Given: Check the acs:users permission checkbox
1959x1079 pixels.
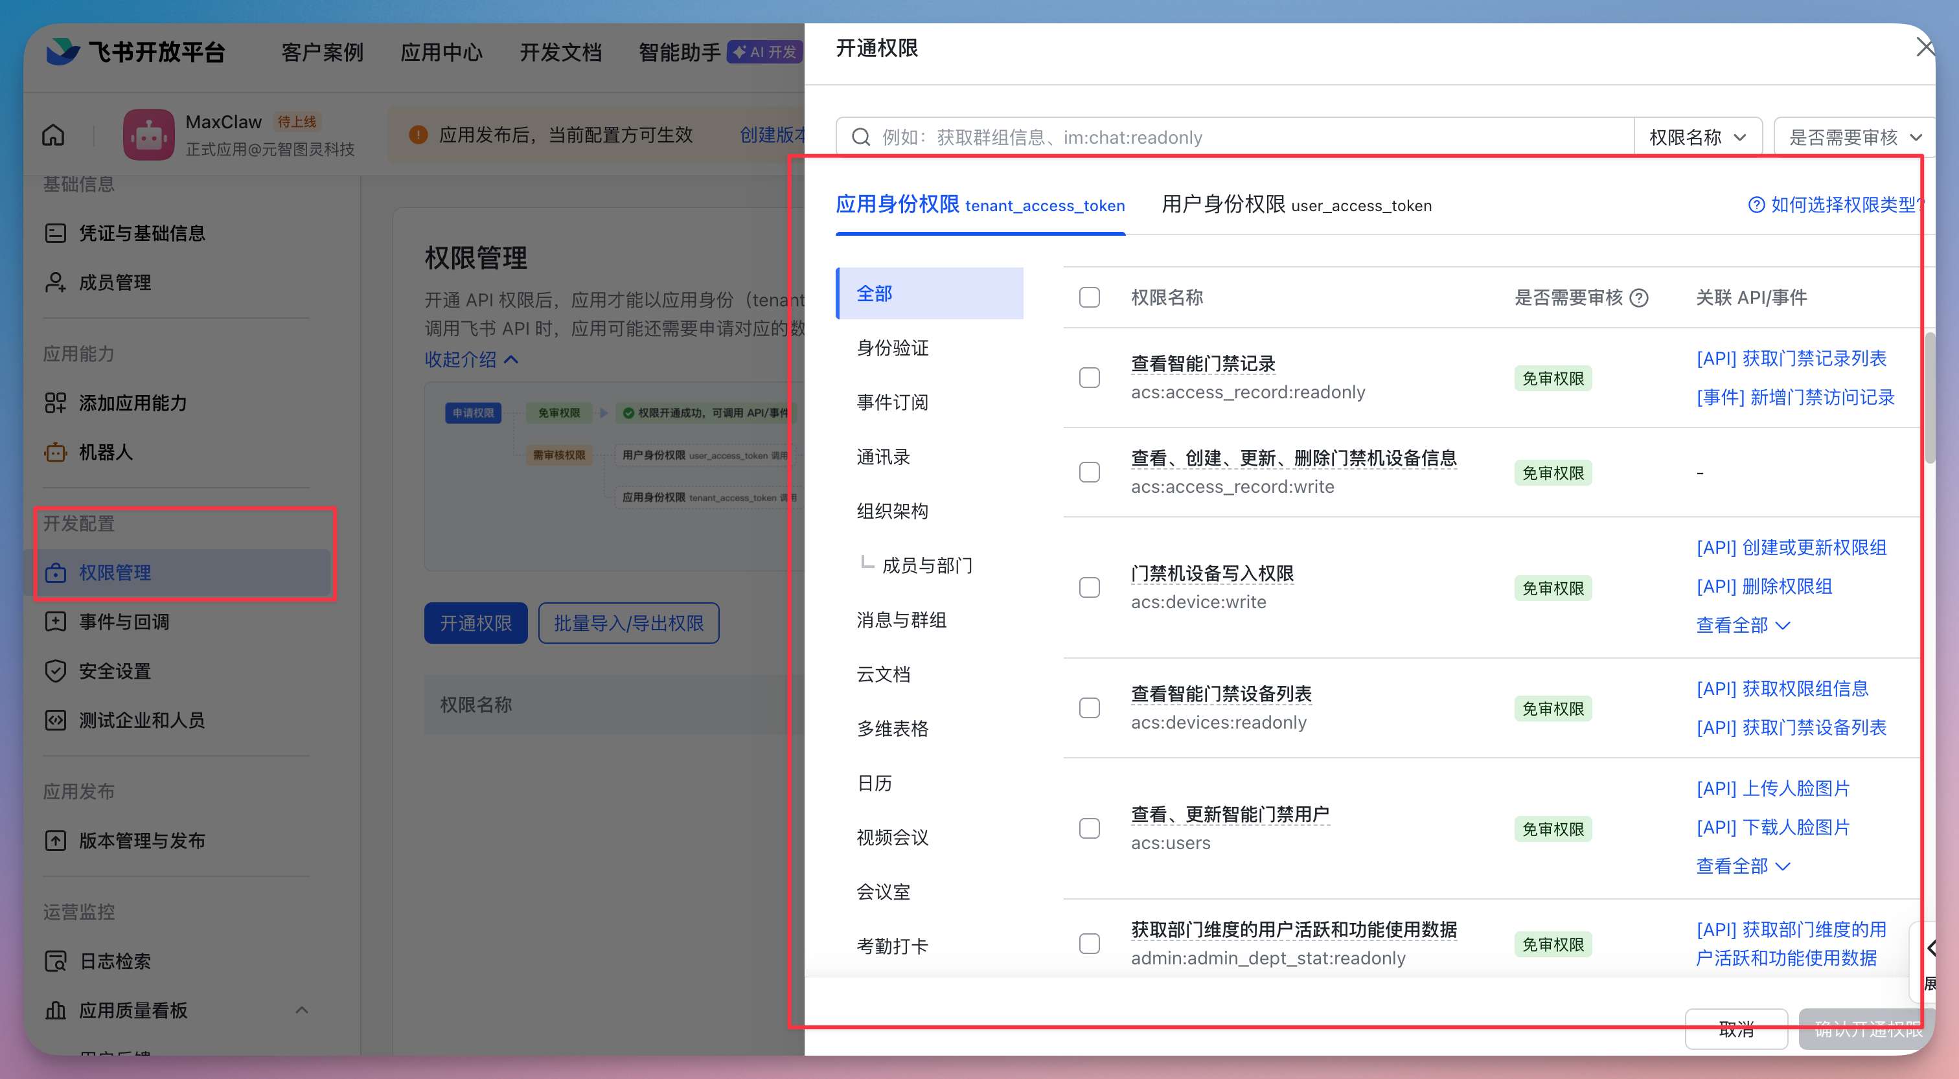Looking at the screenshot, I should [1089, 828].
